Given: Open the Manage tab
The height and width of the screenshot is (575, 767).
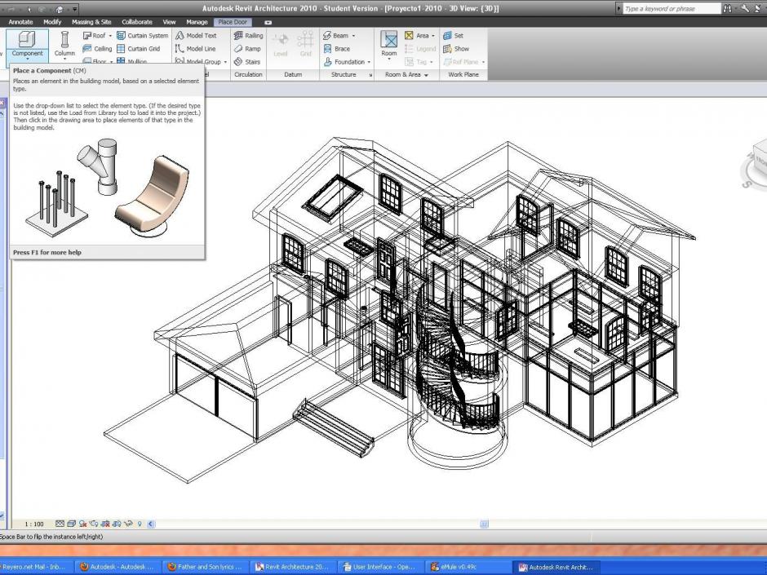Looking at the screenshot, I should pyautogui.click(x=197, y=22).
